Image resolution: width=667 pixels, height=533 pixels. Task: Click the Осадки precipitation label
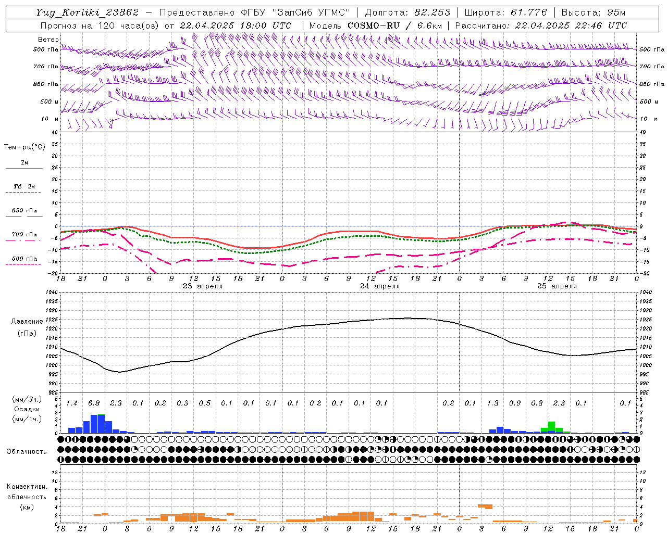(27, 409)
